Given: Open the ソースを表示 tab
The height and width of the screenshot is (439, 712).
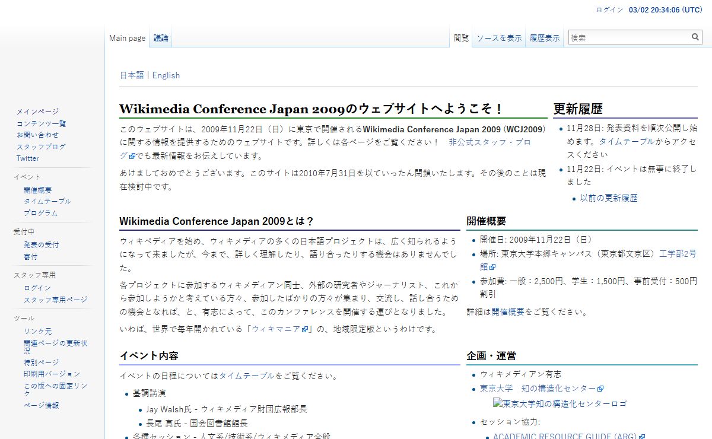Looking at the screenshot, I should point(499,38).
